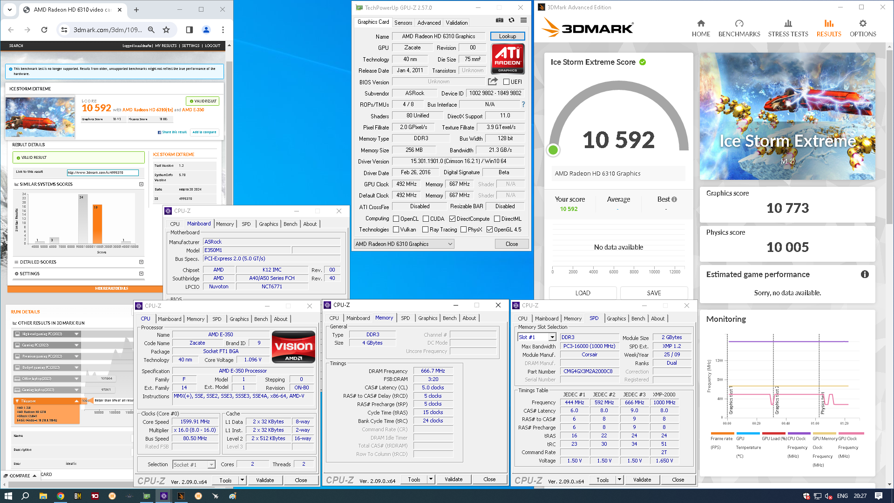894x503 pixels.
Task: Toggle the OpenGL 4.5 checkbox in GPU-Z
Action: [x=489, y=230]
